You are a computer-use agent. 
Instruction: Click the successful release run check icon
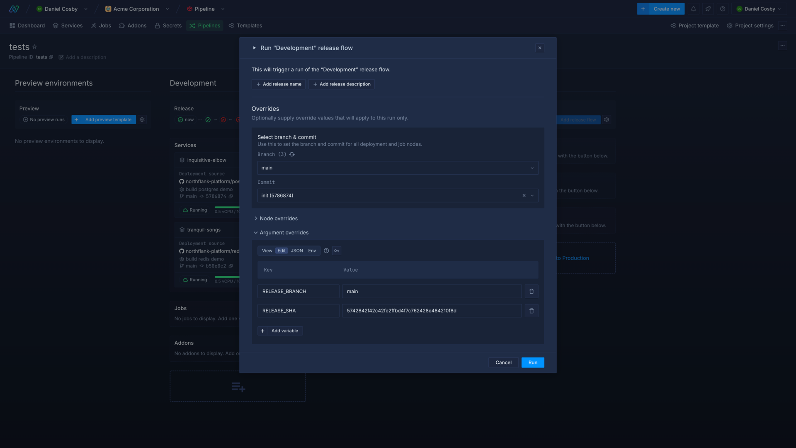pos(208,120)
